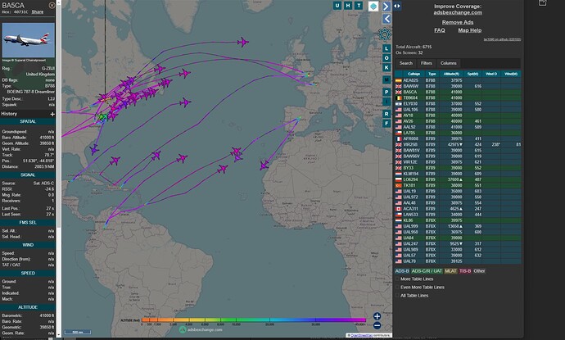This screenshot has width=565, height=340.
Task: Sort table by Type column
Action: coord(432,74)
